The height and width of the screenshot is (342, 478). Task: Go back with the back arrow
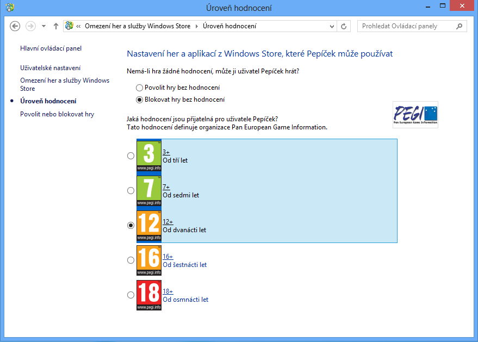point(15,26)
